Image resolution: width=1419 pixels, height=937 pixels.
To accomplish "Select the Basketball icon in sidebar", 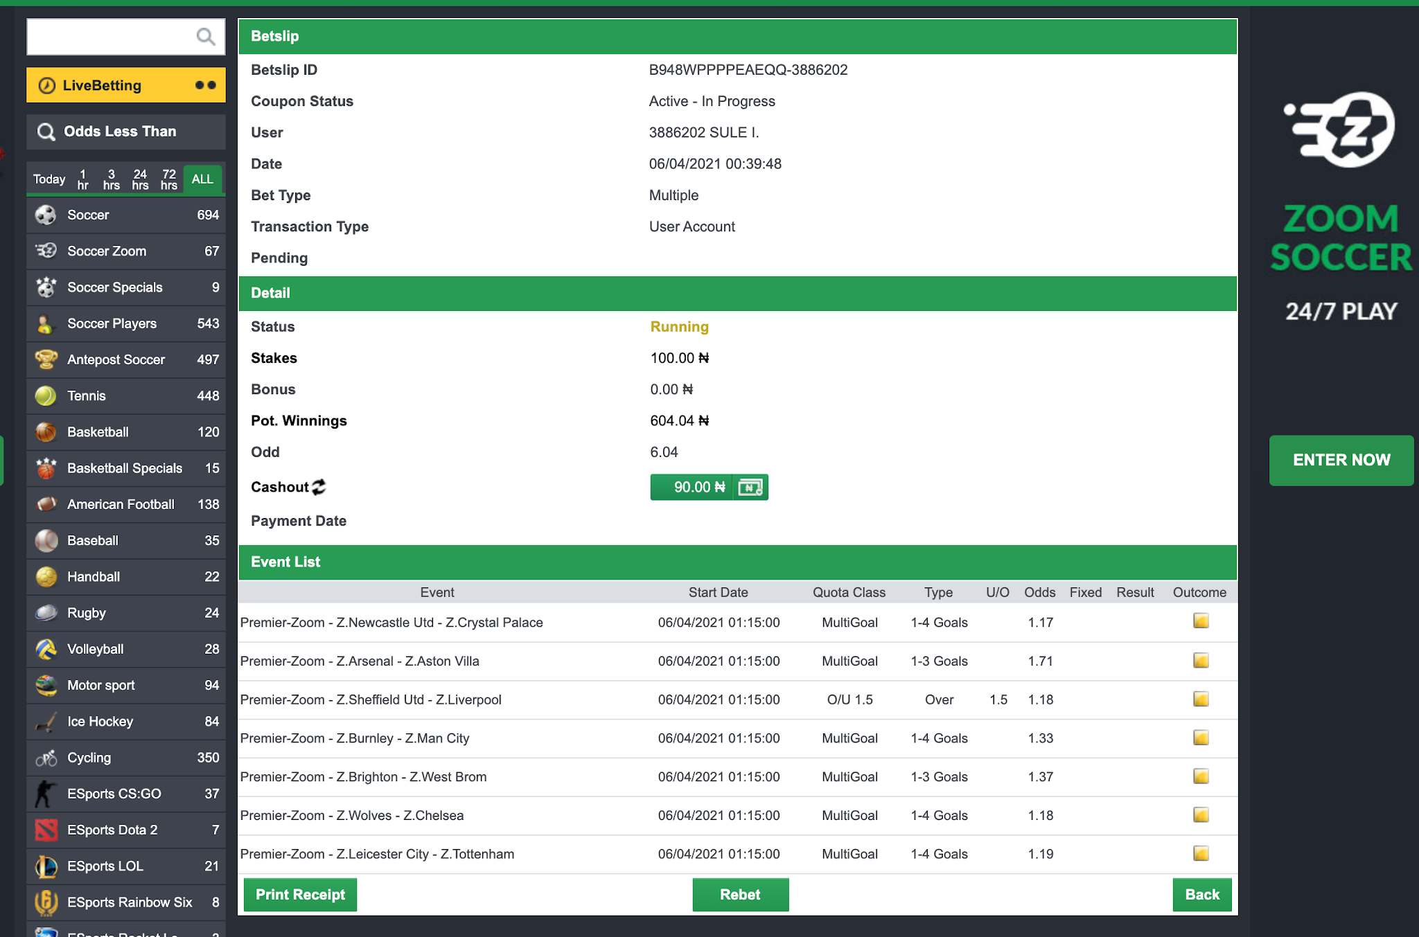I will (46, 432).
